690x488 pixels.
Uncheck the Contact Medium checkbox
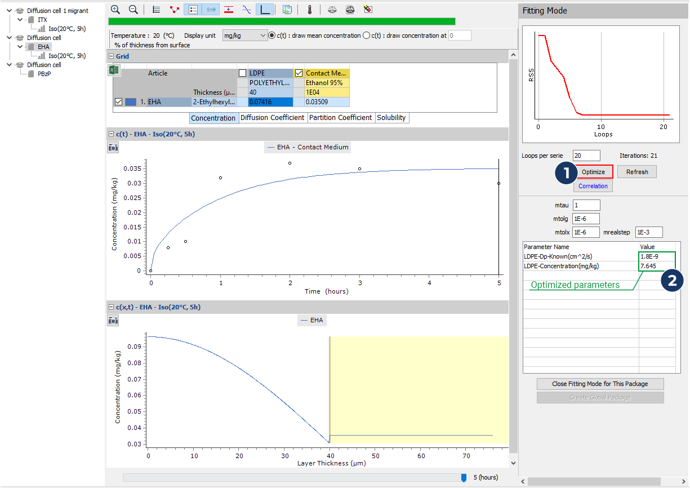click(299, 73)
